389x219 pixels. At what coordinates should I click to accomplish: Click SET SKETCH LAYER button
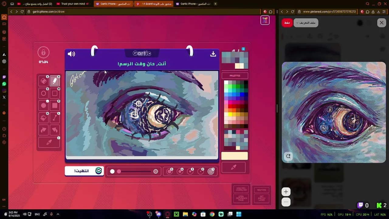point(262,198)
